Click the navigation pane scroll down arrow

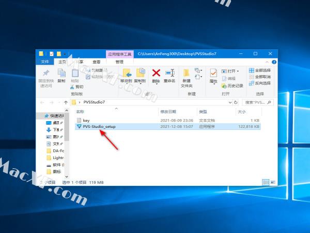tap(67, 177)
